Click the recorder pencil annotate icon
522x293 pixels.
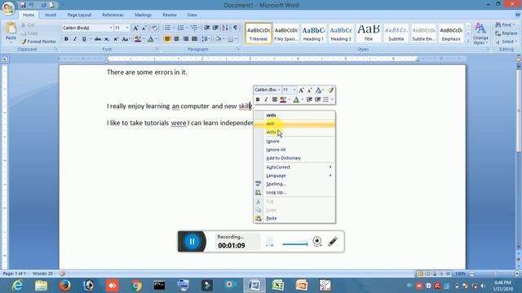[333, 242]
